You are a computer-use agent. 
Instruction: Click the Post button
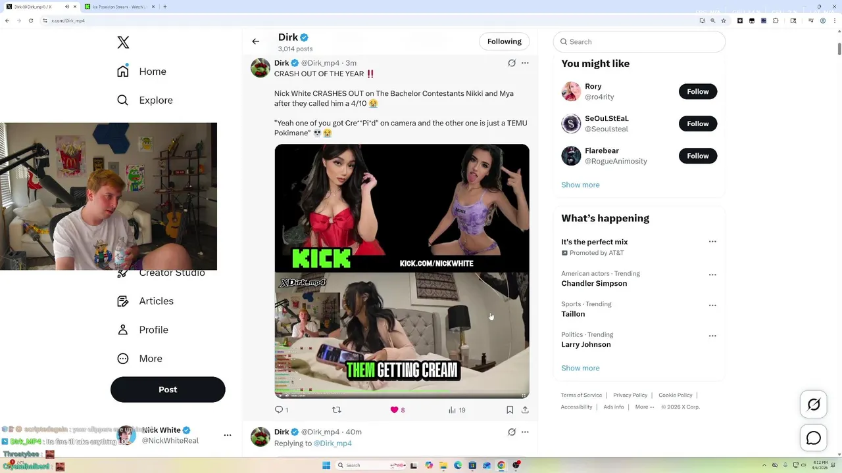tap(168, 390)
